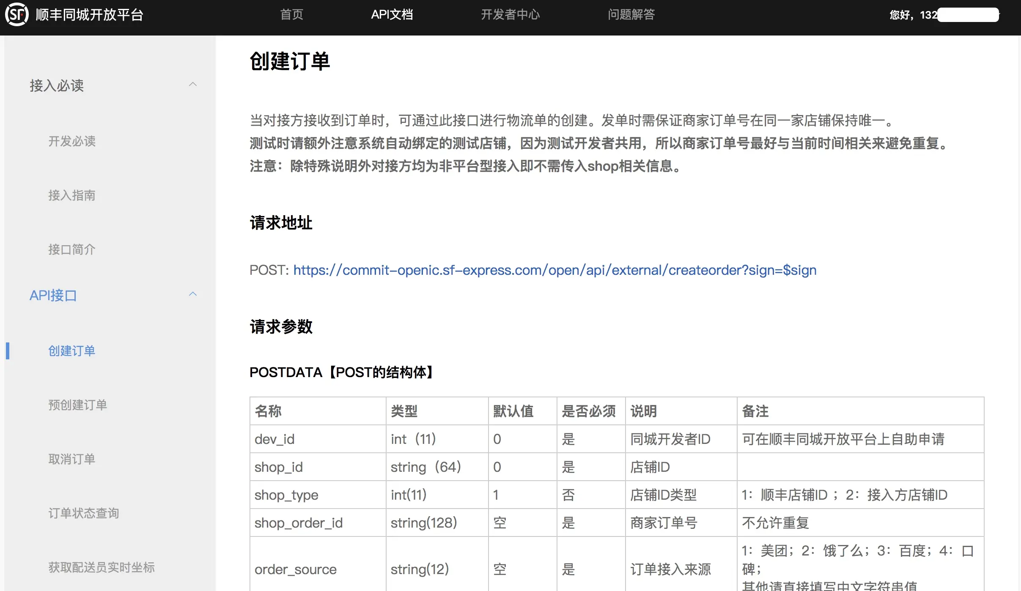The height and width of the screenshot is (591, 1021).
Task: Click the 顺丰同城开放平台 site title
Action: [90, 15]
